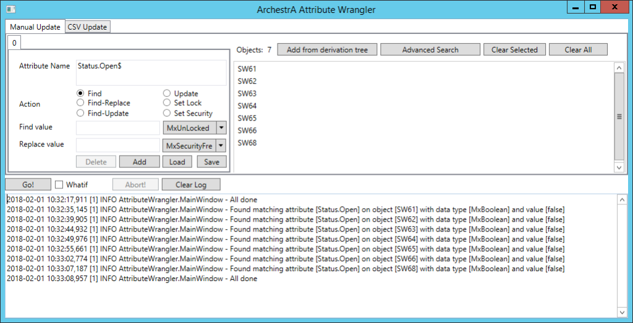Click the log scrollbar down arrow

point(622,313)
